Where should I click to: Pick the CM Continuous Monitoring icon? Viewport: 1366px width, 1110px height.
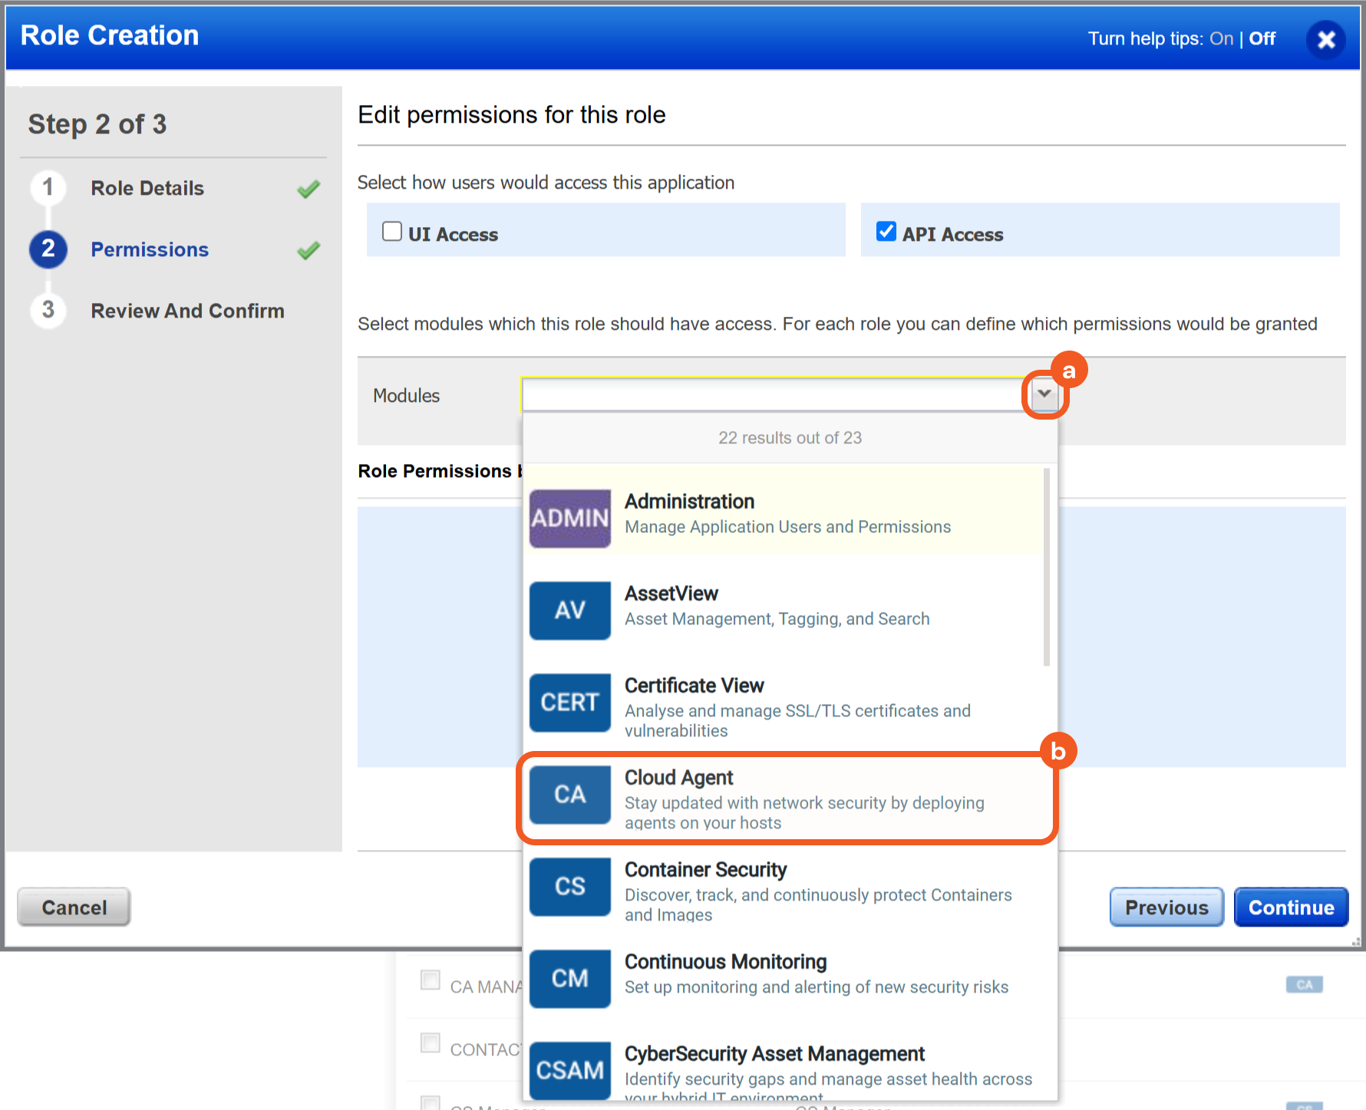tap(569, 978)
